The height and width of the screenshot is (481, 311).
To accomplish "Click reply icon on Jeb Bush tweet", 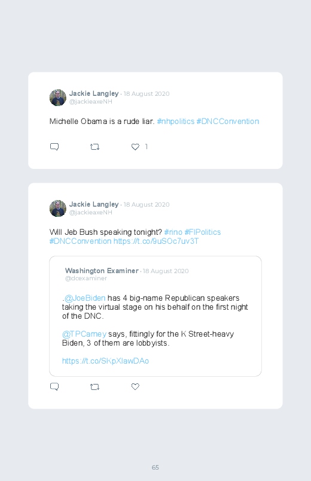I will (54, 386).
